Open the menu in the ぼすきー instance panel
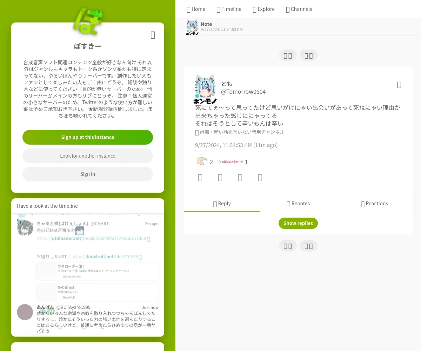Screen dimensions: 421x351 pyautogui.click(x=153, y=35)
